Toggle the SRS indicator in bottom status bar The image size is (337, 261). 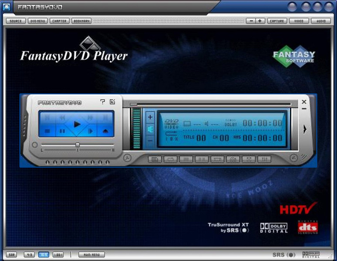coord(284,255)
